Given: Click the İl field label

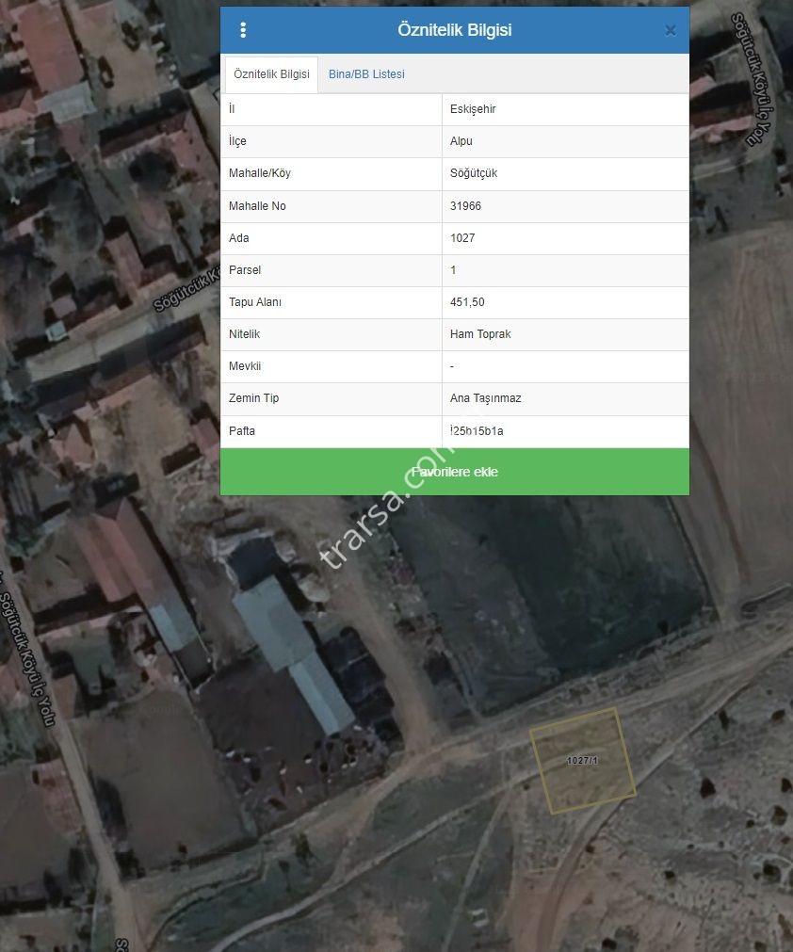Looking at the screenshot, I should pos(232,109).
